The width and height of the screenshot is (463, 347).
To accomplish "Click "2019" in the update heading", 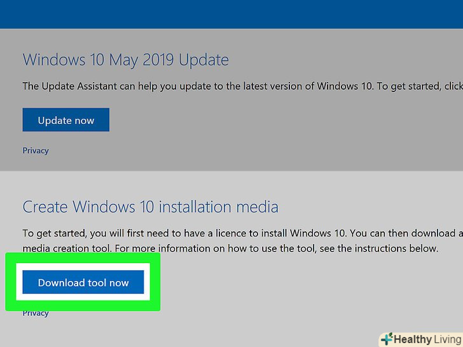I will pyautogui.click(x=153, y=60).
